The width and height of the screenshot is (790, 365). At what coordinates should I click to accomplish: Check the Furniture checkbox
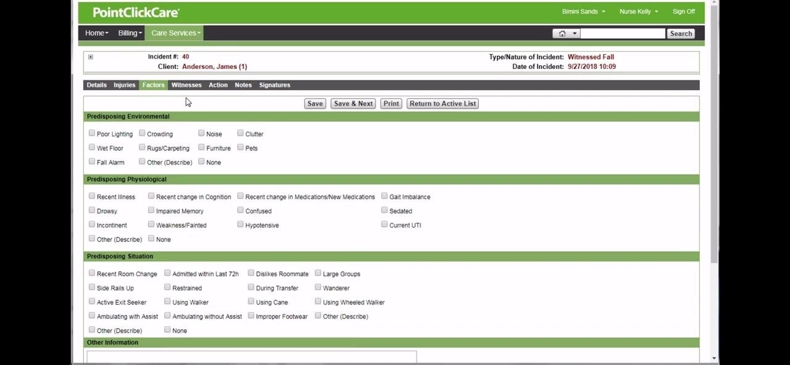tap(201, 147)
